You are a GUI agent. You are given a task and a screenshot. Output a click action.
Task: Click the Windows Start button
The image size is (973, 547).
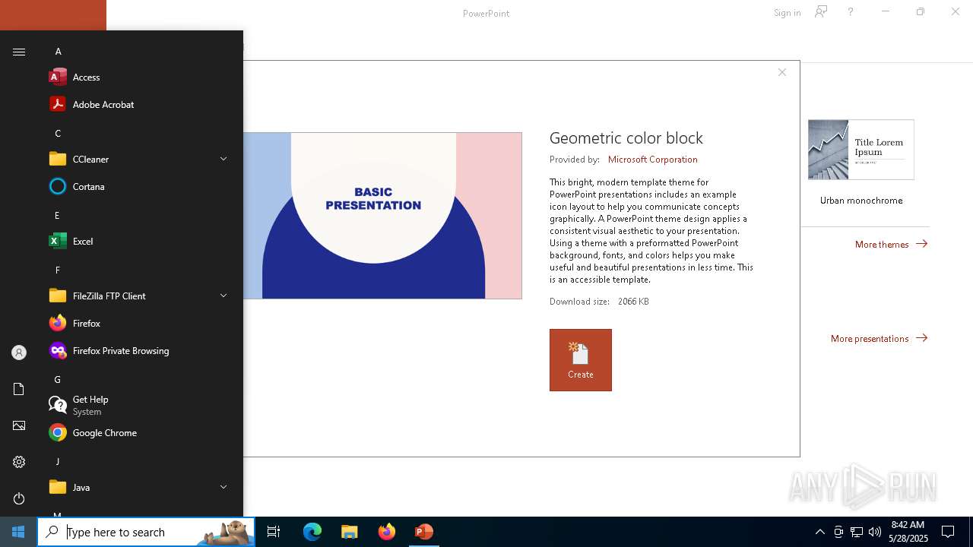tap(18, 532)
